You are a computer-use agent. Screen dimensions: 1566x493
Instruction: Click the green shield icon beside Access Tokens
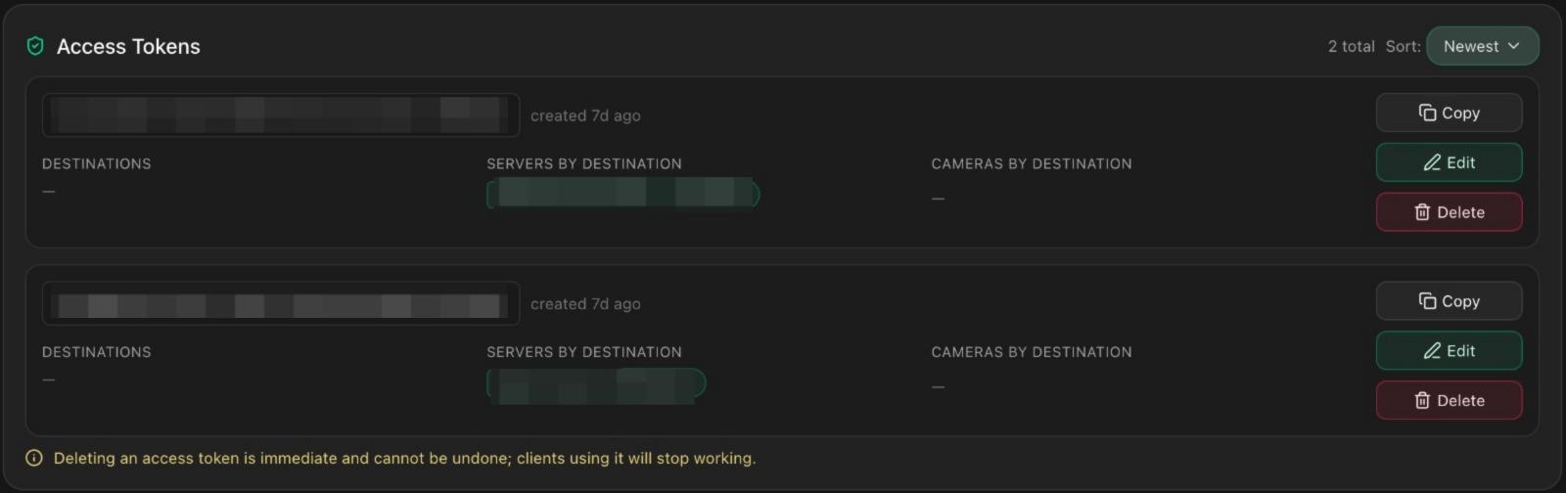click(35, 46)
